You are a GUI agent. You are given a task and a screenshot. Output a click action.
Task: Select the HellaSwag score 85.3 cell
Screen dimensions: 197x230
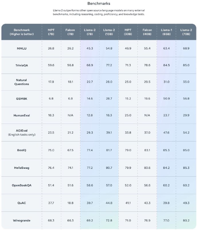tap(186, 168)
